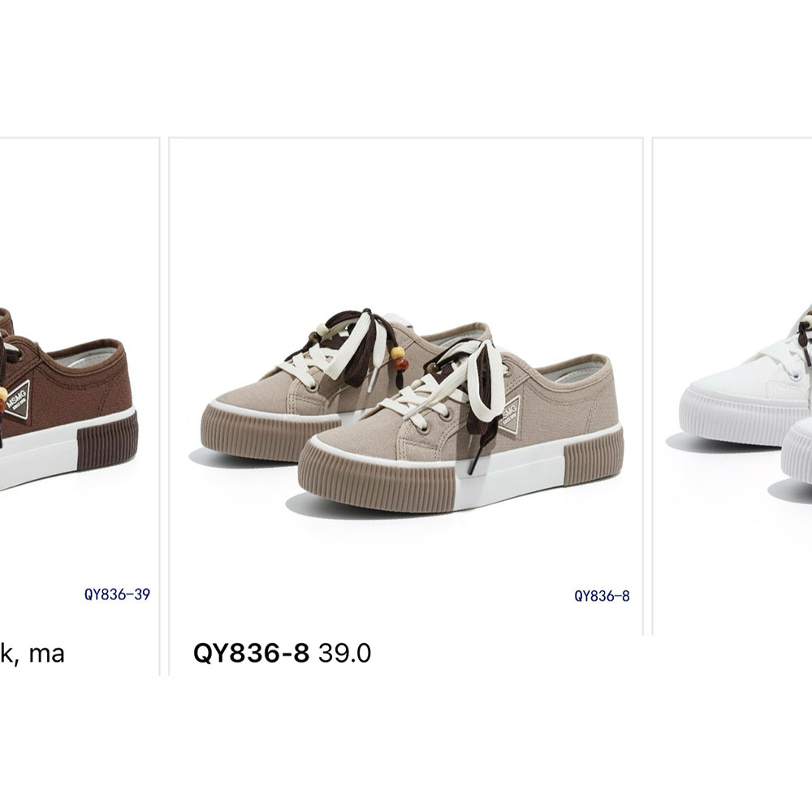Screen dimensions: 812x812
Task: Click the truncated 'k, ma' caption text
Action: 32,654
